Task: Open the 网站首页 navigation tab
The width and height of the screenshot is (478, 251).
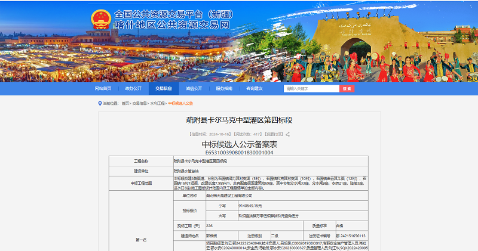Action: (x=103, y=88)
